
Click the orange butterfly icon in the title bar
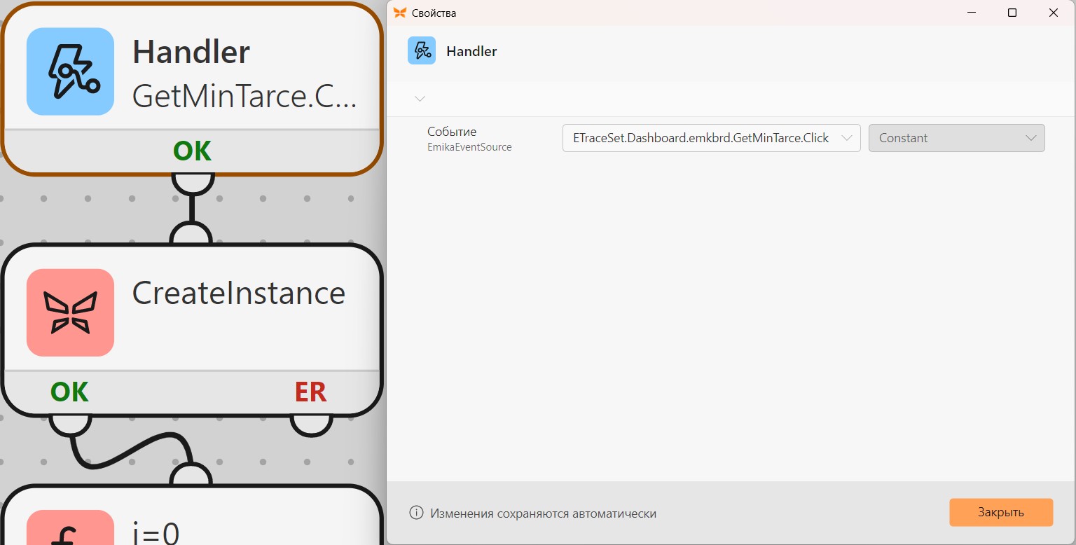[x=400, y=13]
